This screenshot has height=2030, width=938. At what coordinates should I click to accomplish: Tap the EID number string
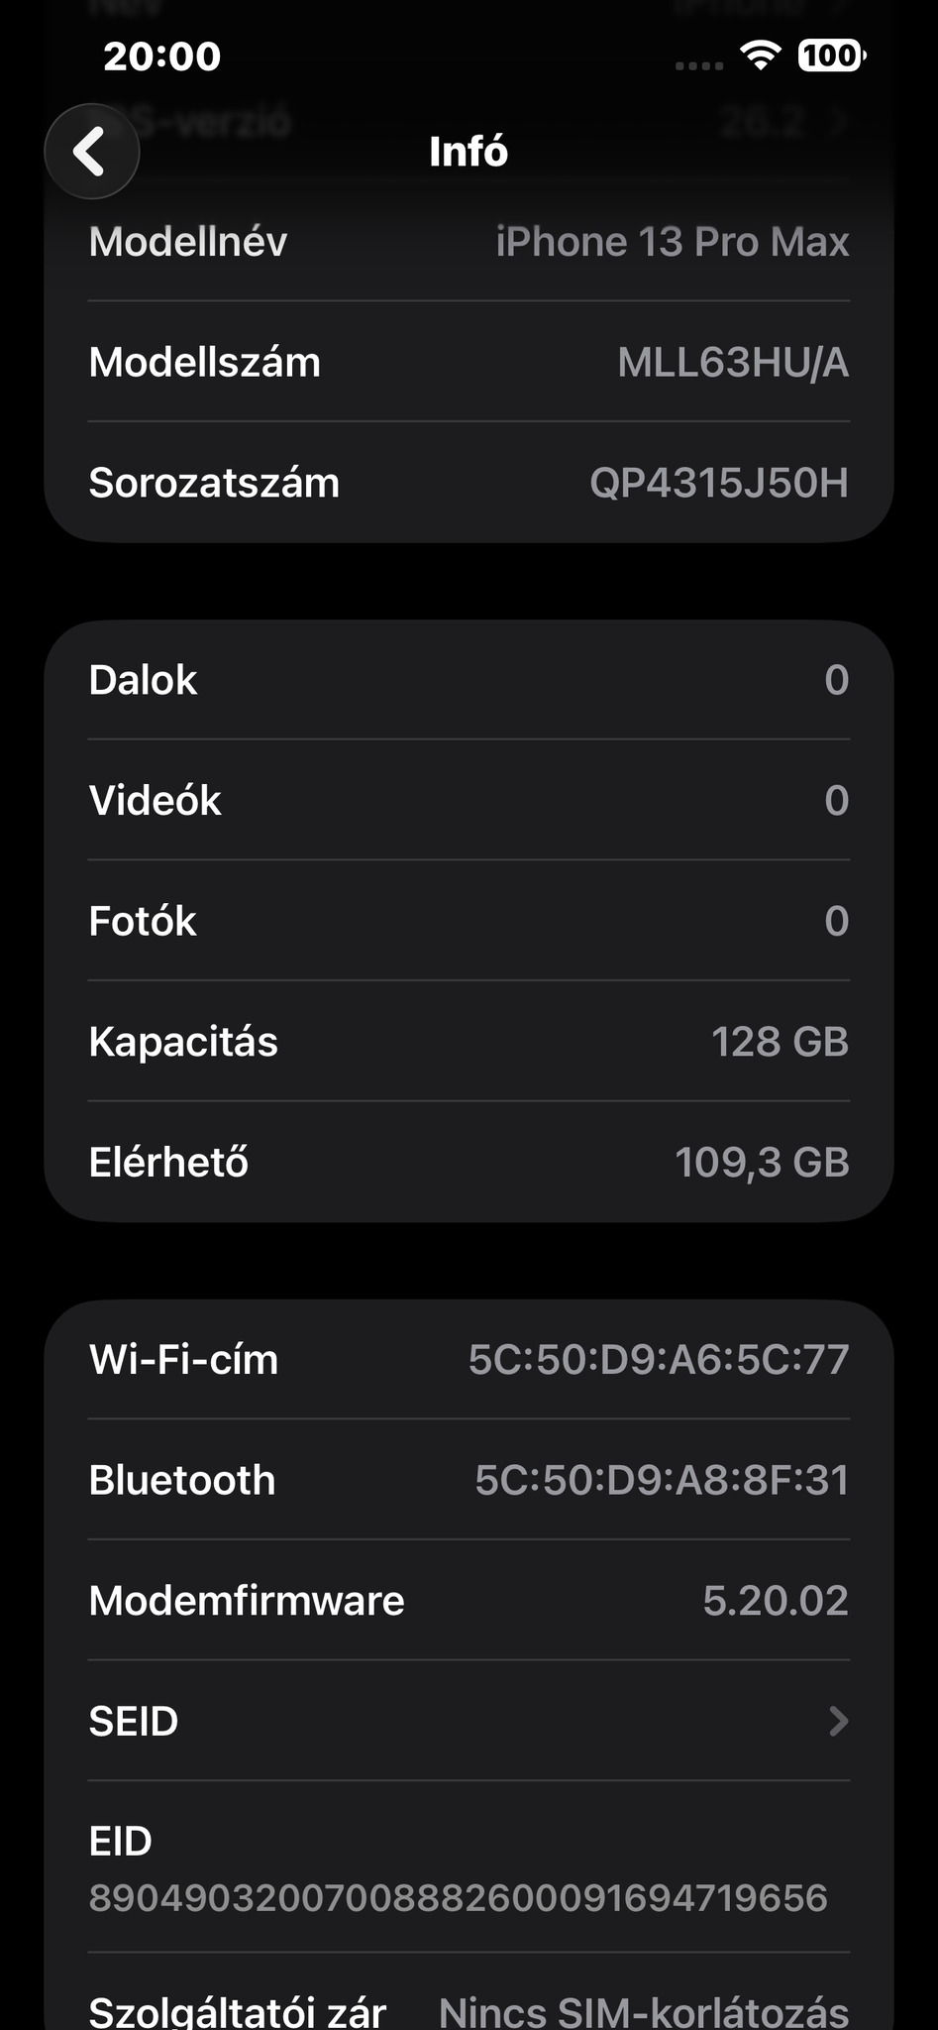[x=458, y=1897]
